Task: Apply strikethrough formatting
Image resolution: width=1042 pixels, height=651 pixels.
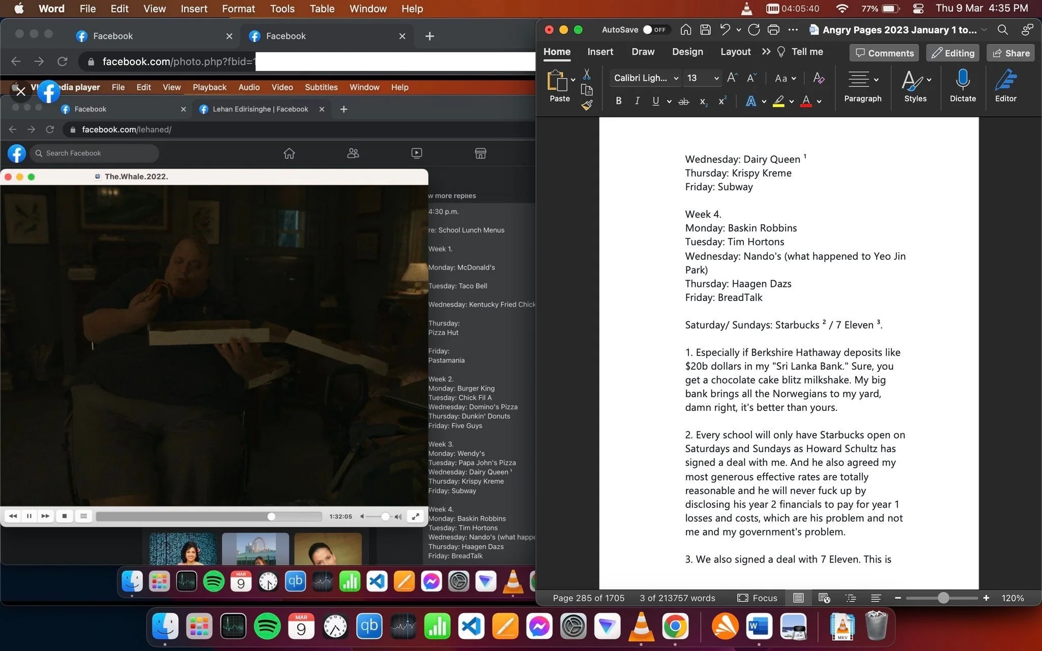Action: coord(684,101)
